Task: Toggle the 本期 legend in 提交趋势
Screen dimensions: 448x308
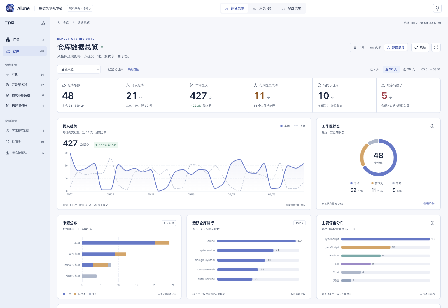Action: coord(285,126)
